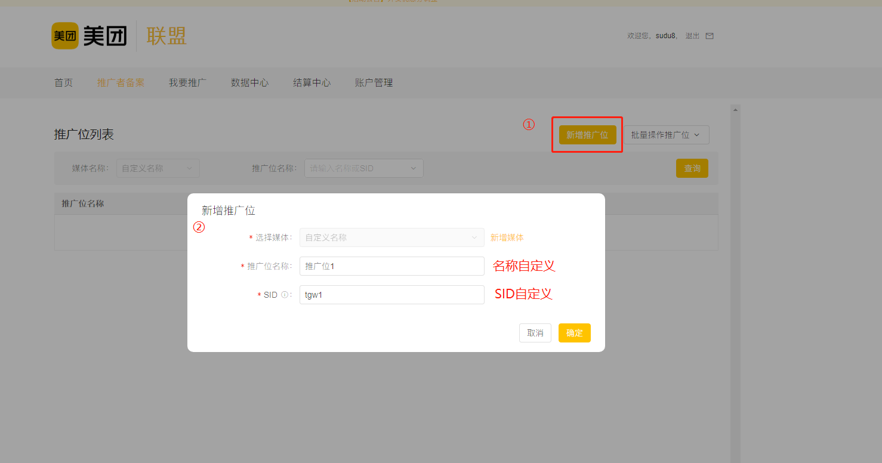
Task: Click the SID info help icon
Action: tap(285, 295)
